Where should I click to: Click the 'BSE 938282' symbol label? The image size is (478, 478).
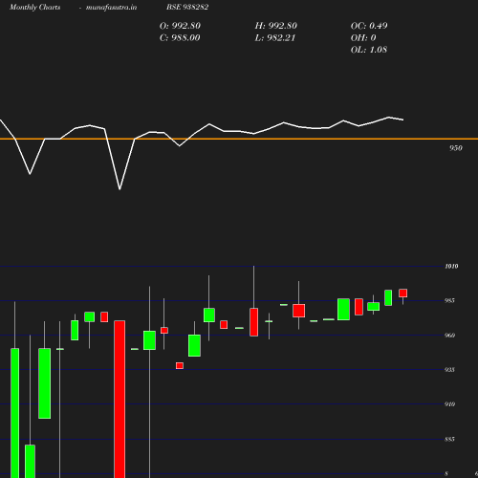pyautogui.click(x=187, y=7)
